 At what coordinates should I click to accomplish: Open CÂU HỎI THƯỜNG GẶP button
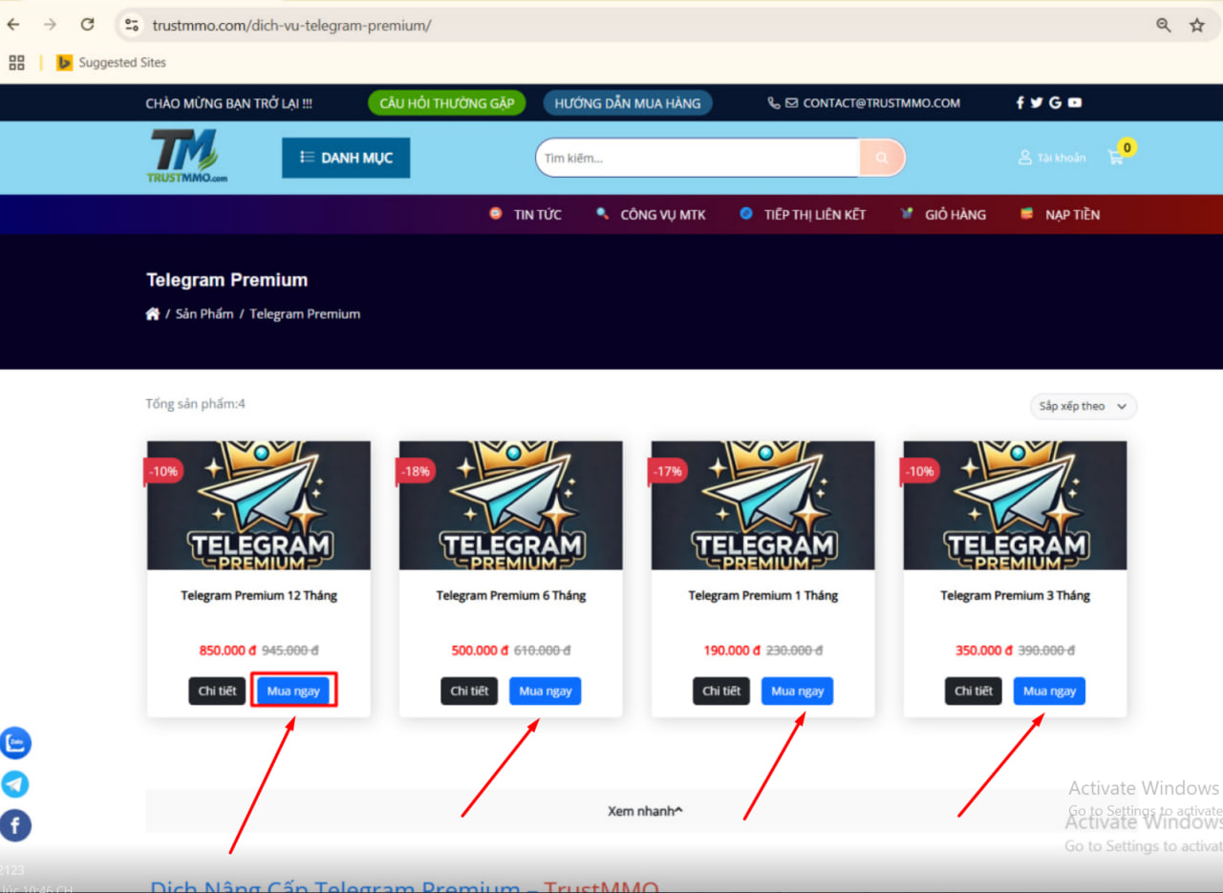[447, 103]
